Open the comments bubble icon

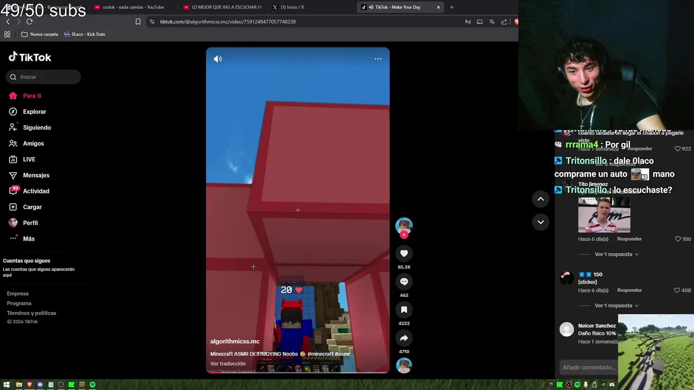(404, 282)
